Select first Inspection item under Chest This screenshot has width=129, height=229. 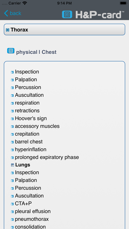[27, 72]
